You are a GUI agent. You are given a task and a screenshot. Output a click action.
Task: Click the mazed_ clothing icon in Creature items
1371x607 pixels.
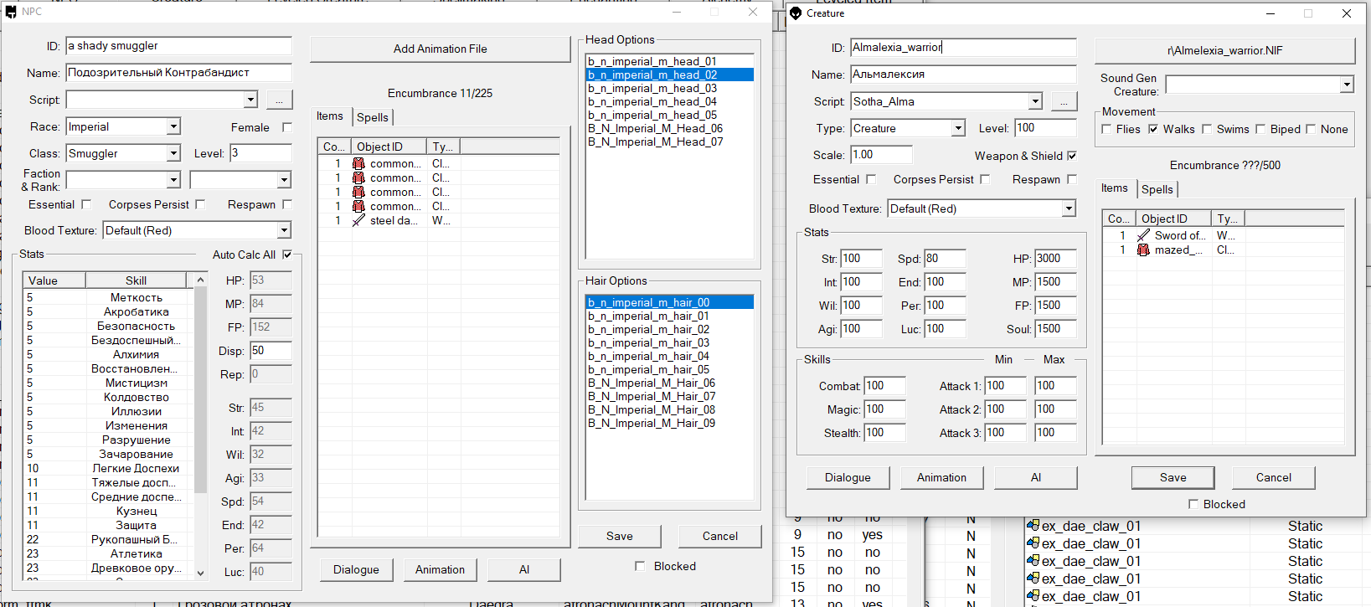point(1143,250)
